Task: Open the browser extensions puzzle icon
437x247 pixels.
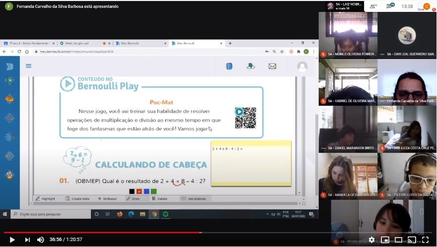Action: [298, 52]
